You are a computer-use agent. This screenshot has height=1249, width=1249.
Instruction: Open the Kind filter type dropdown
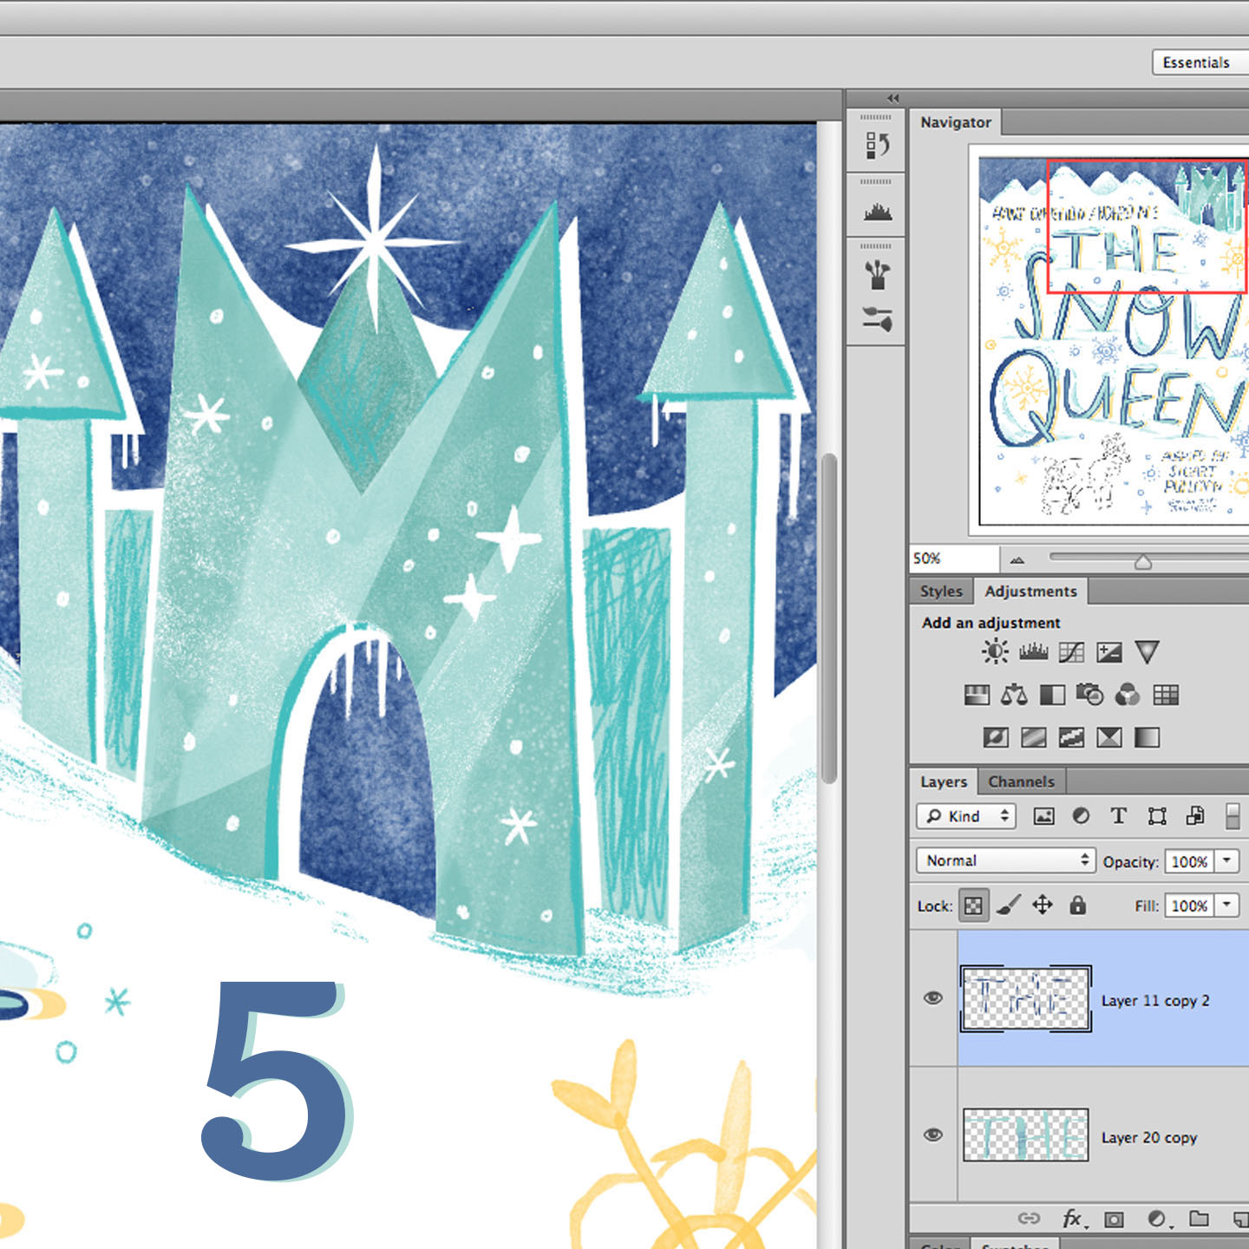click(965, 816)
